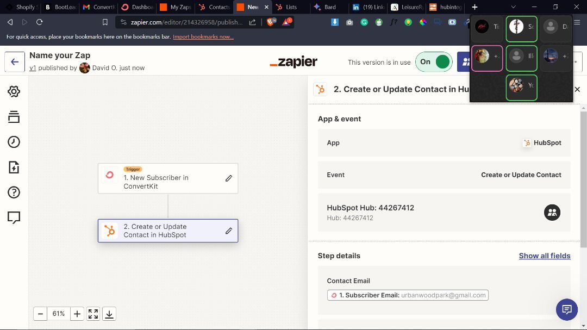Click the Zap details lightning file icon
This screenshot has height=330, width=587.
(x=14, y=167)
